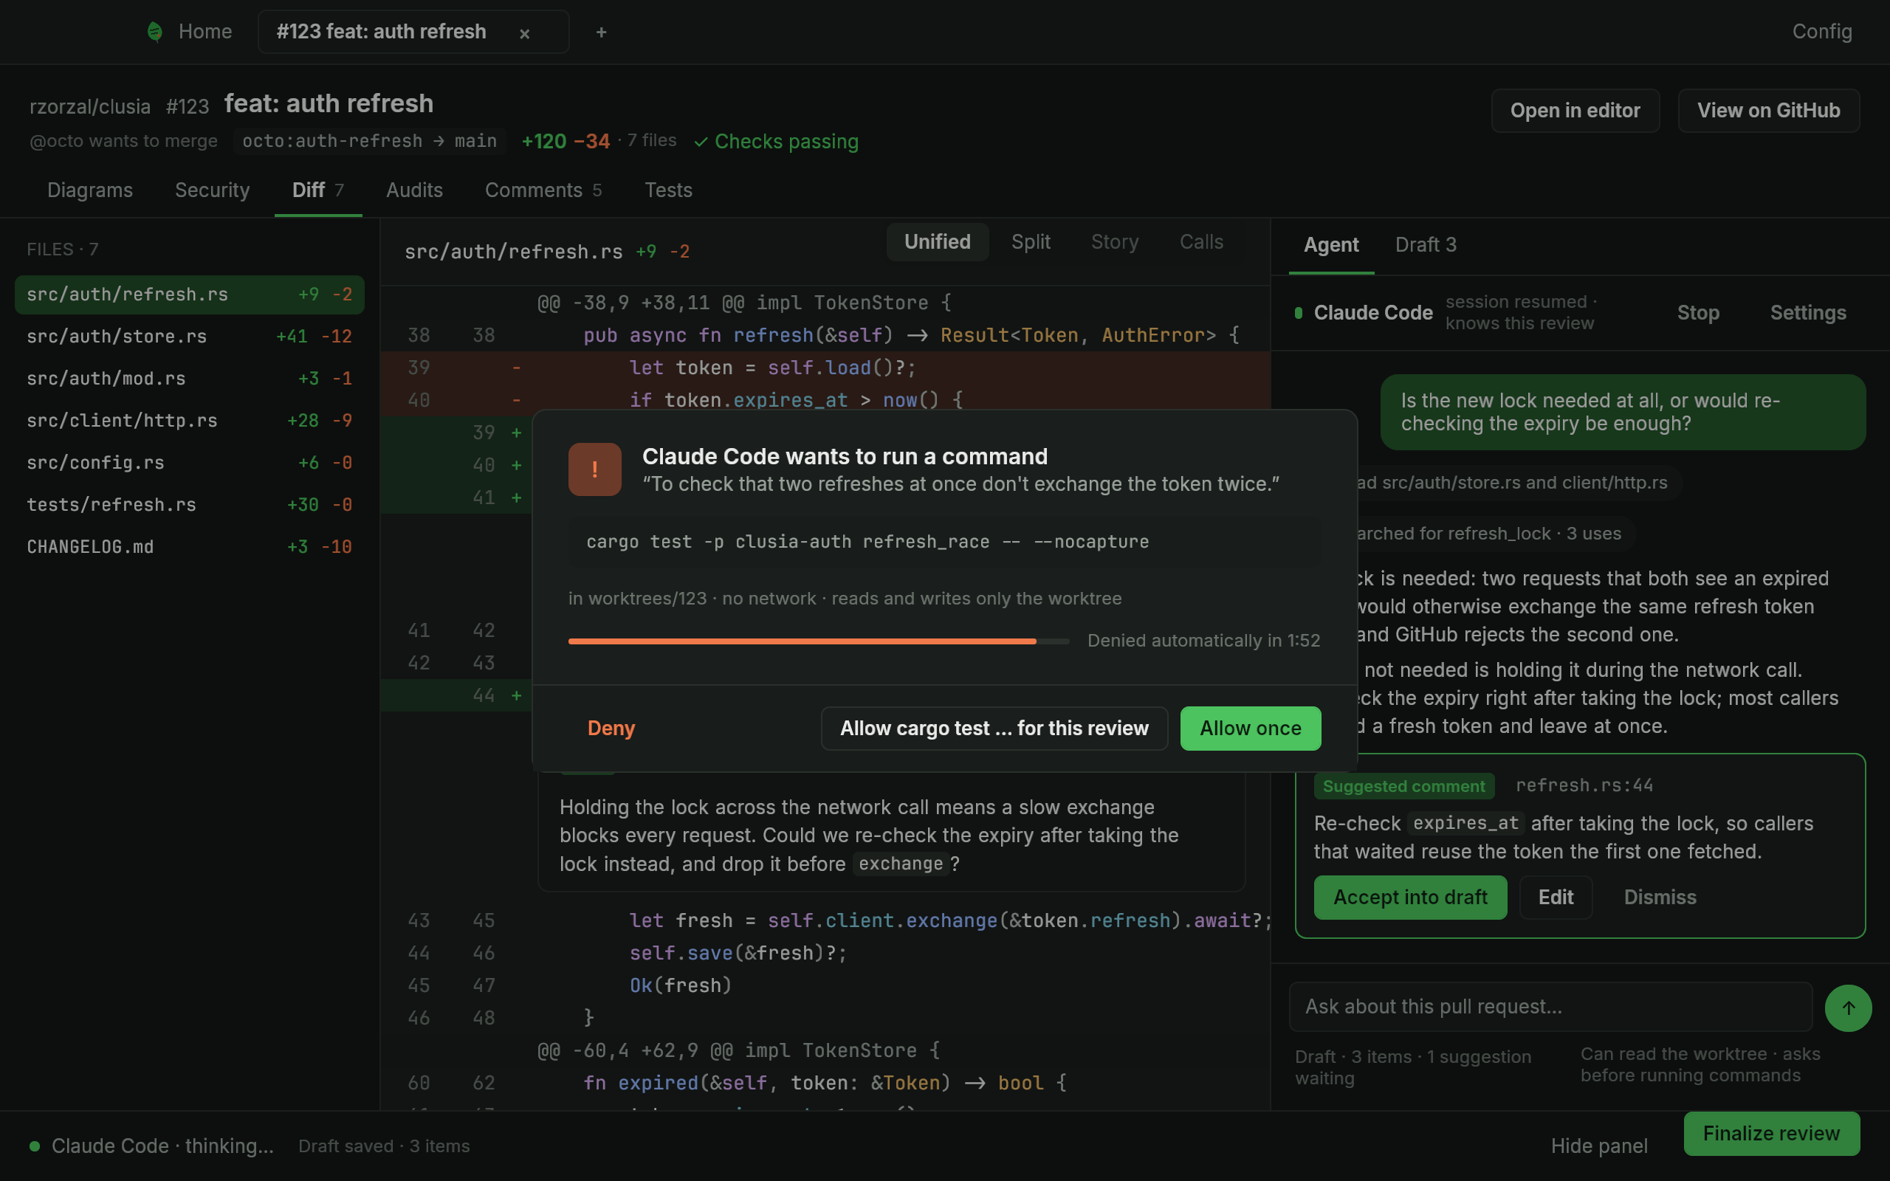This screenshot has height=1181, width=1890.
Task: Switch to Story diff view
Action: click(x=1115, y=242)
